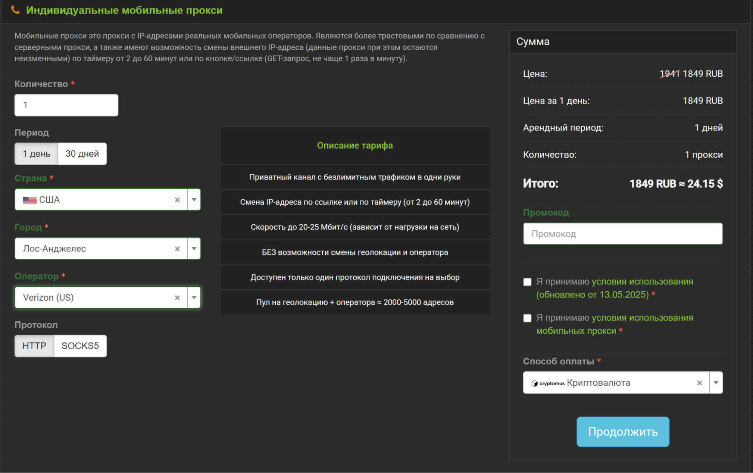Clear the Лос-Анджелес city selection

point(177,249)
